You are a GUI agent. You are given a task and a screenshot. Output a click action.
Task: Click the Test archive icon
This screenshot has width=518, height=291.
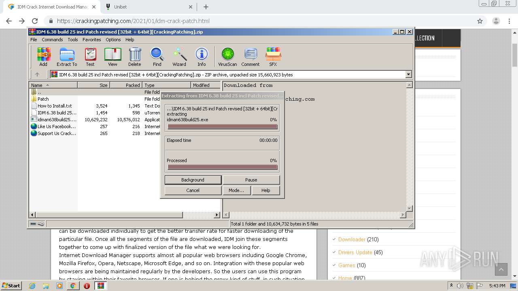point(90,57)
